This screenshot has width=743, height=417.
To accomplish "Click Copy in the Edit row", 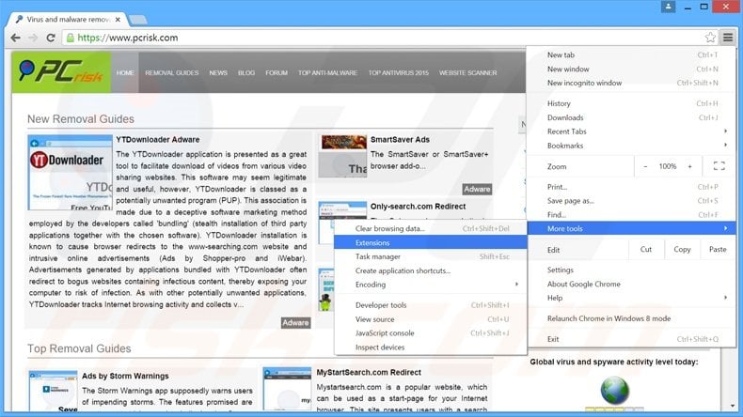I will click(682, 250).
